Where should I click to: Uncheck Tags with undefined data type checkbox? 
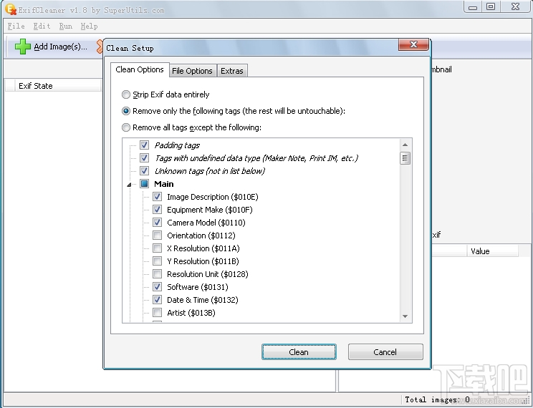click(x=144, y=158)
